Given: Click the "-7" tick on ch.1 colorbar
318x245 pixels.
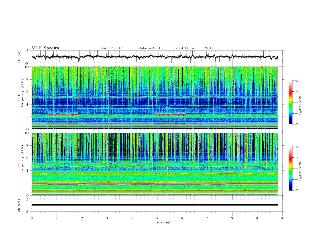Looking at the screenshot, I should coord(296,124).
